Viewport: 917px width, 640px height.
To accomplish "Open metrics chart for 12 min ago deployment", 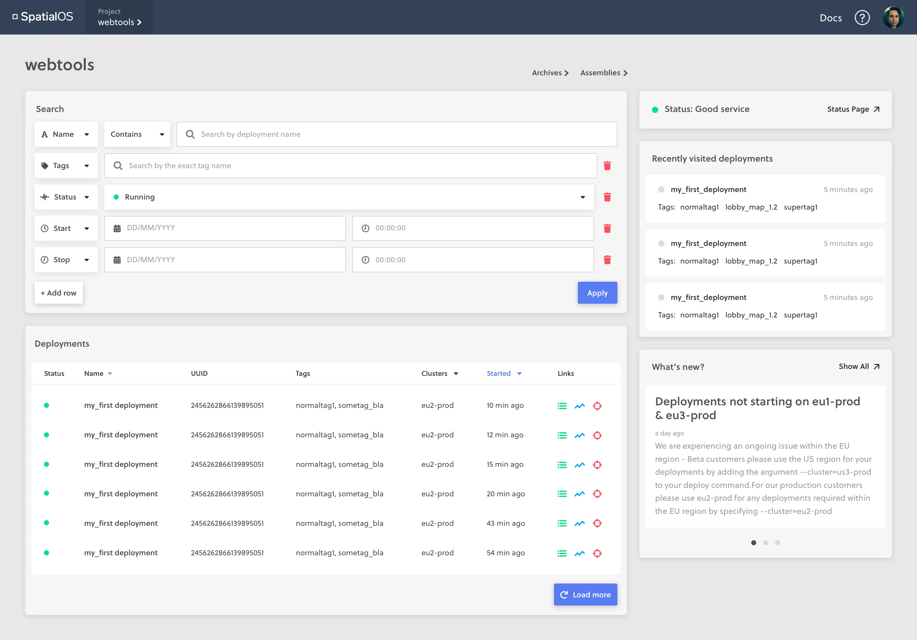I will (x=579, y=435).
